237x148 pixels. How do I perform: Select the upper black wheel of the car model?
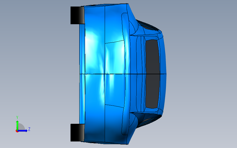click(77, 15)
